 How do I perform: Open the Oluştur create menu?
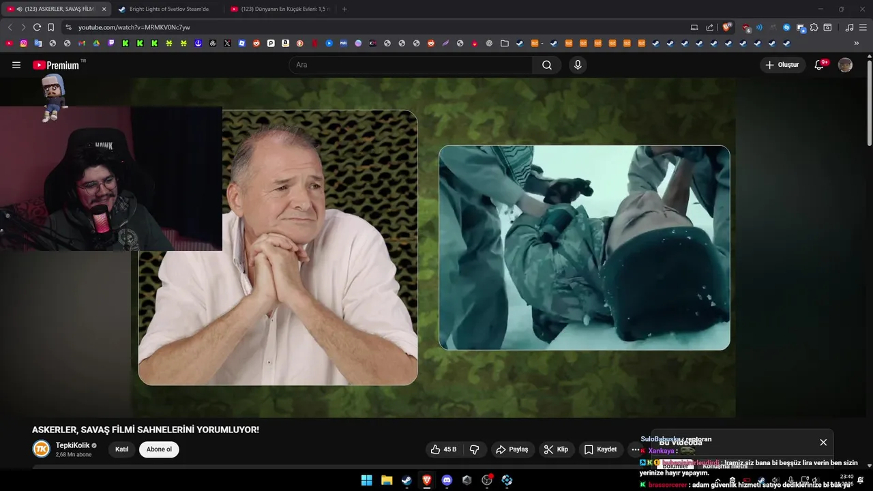click(782, 65)
